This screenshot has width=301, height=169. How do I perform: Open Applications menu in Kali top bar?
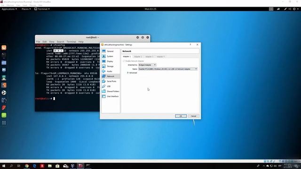pyautogui.click(x=9, y=9)
